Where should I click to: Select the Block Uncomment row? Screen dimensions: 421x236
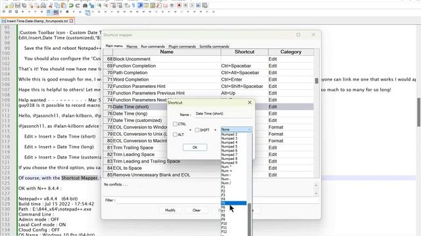[209, 59]
